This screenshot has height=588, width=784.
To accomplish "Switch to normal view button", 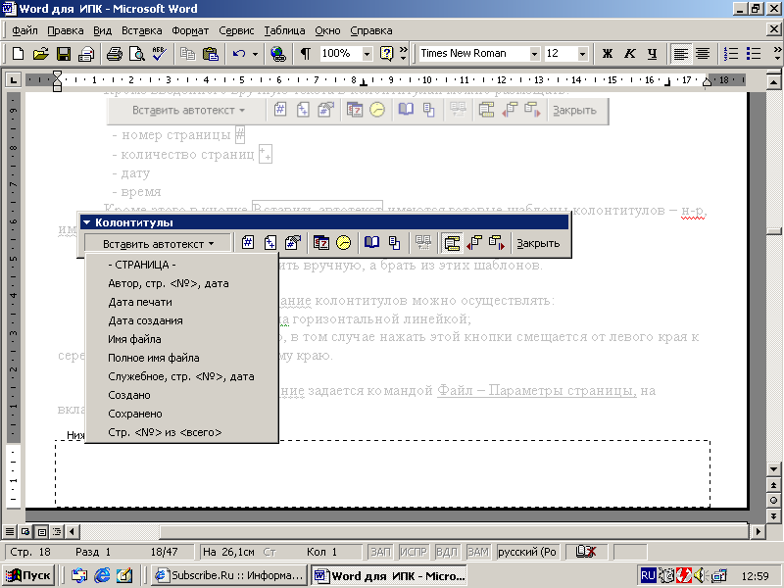I will (x=10, y=531).
